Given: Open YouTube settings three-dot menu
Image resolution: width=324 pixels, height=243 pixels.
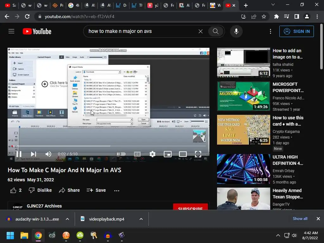Looking at the screenshot, I should point(271,31).
